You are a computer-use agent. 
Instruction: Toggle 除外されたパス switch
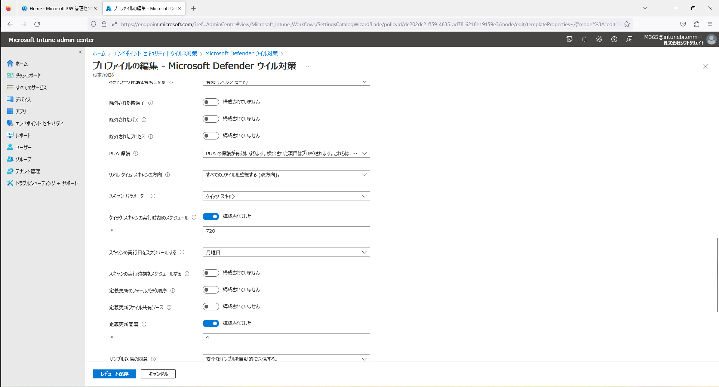point(211,119)
